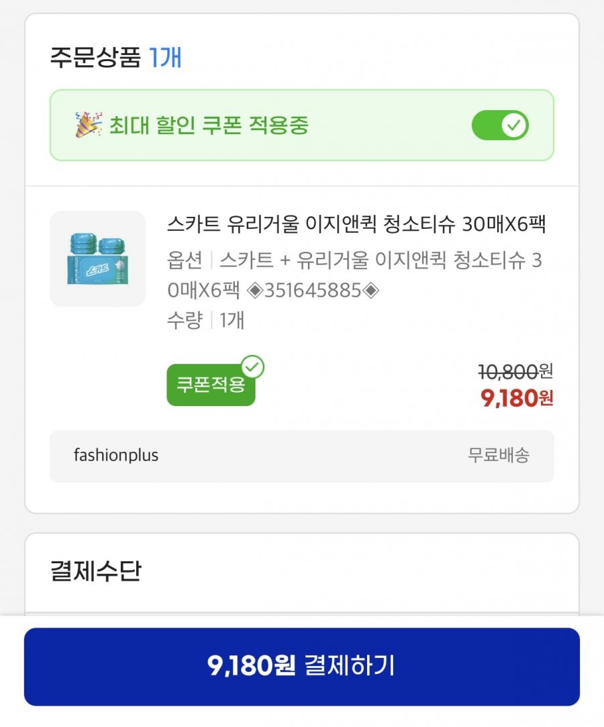Viewport: 604px width, 727px height.
Task: Tap the party popper icon
Action: (88, 126)
